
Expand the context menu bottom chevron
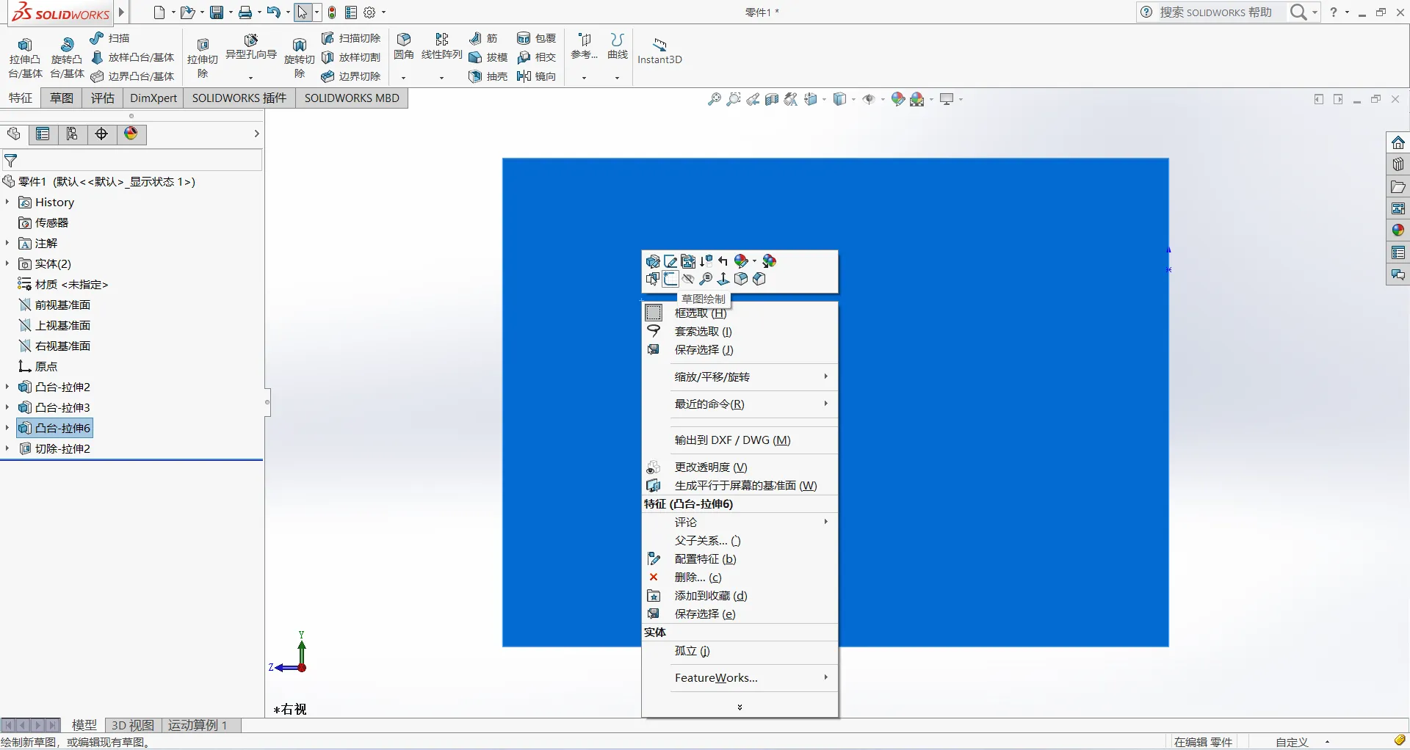740,707
